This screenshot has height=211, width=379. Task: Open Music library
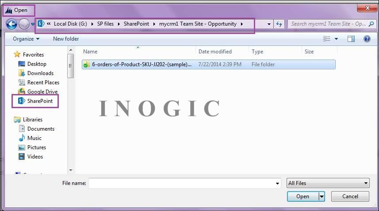(34, 138)
